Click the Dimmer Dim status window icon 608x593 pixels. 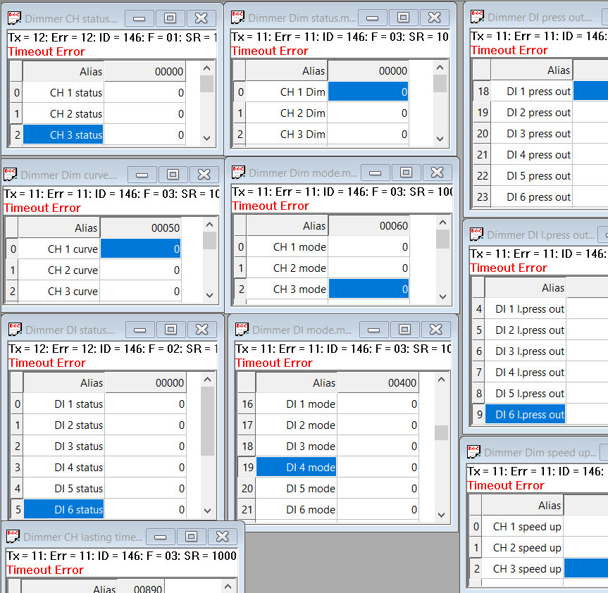click(238, 18)
